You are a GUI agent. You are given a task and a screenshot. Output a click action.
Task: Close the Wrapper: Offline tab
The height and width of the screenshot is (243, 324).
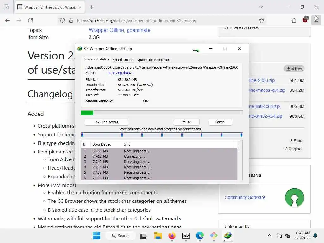80,7
